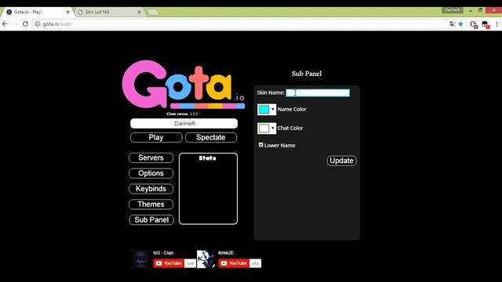Screen dimensions: 502x282
Task: Close the Skin List NG tab
Action: (140, 12)
